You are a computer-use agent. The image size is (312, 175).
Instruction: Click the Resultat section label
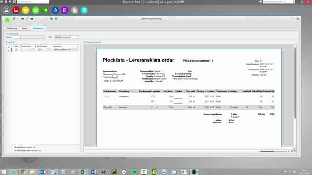coord(10,42)
